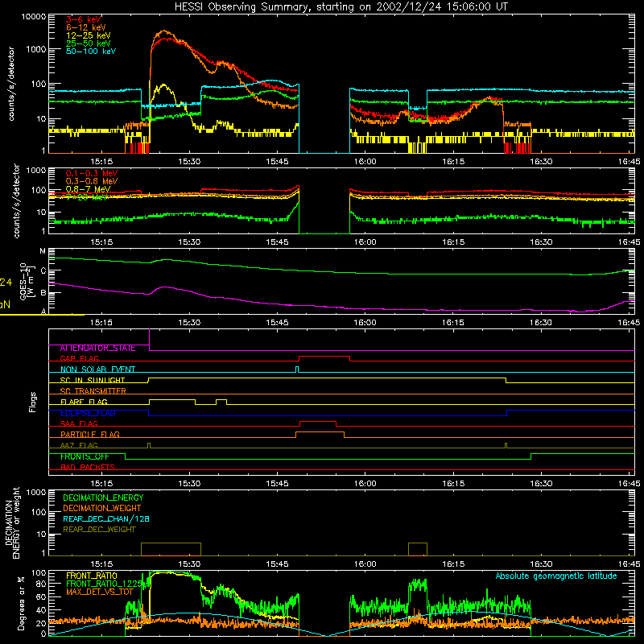Viewport: 644px width, 644px height.
Task: Click the DECIMATION ENERGY or weight axis title
Action: (12, 522)
